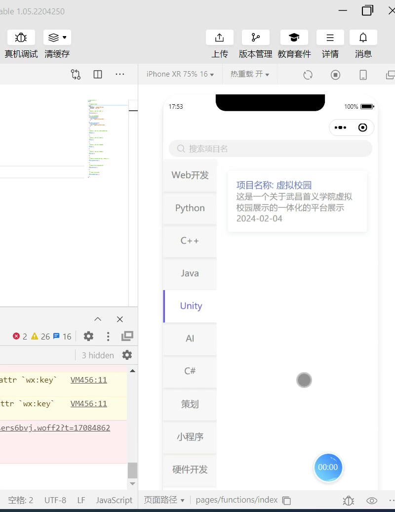Click the split editor icon
Screen dimensions: 395x512
[x=98, y=75]
